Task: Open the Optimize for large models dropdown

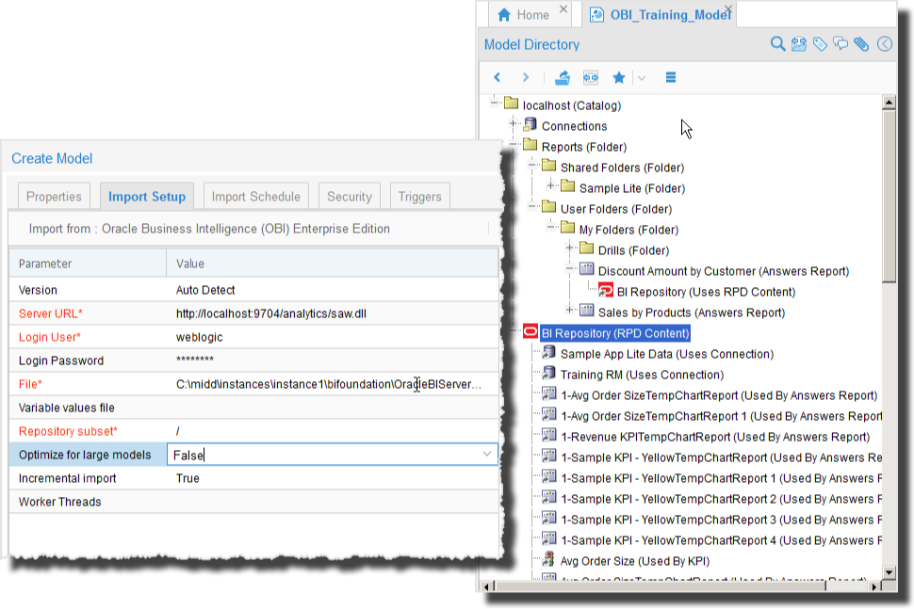Action: [487, 454]
